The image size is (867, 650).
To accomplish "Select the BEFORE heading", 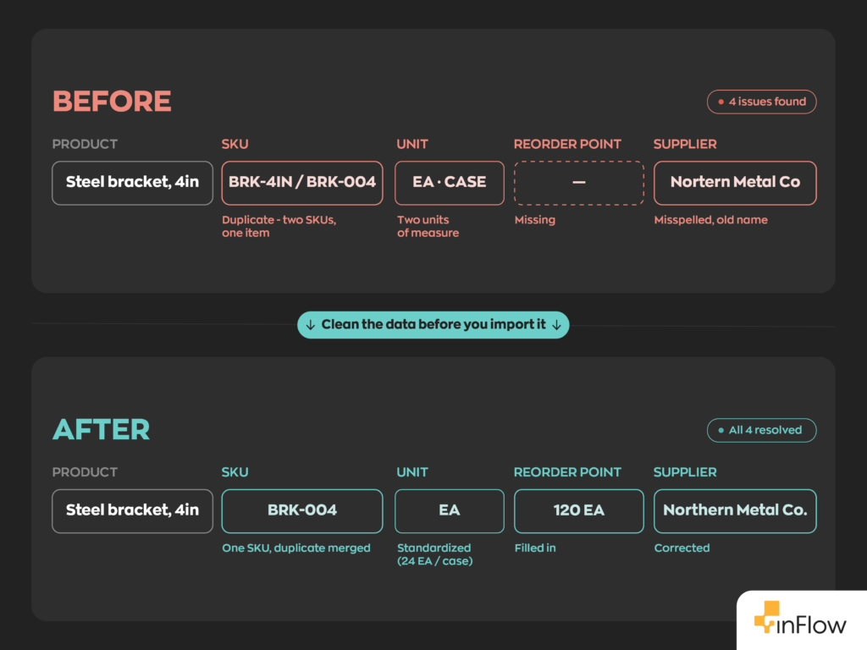I will tap(112, 102).
